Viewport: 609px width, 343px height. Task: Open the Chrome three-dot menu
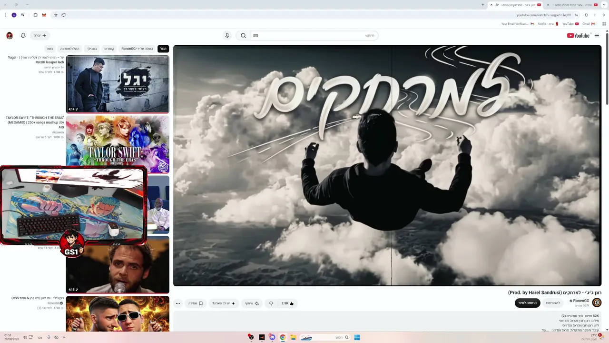pyautogui.click(x=5, y=15)
